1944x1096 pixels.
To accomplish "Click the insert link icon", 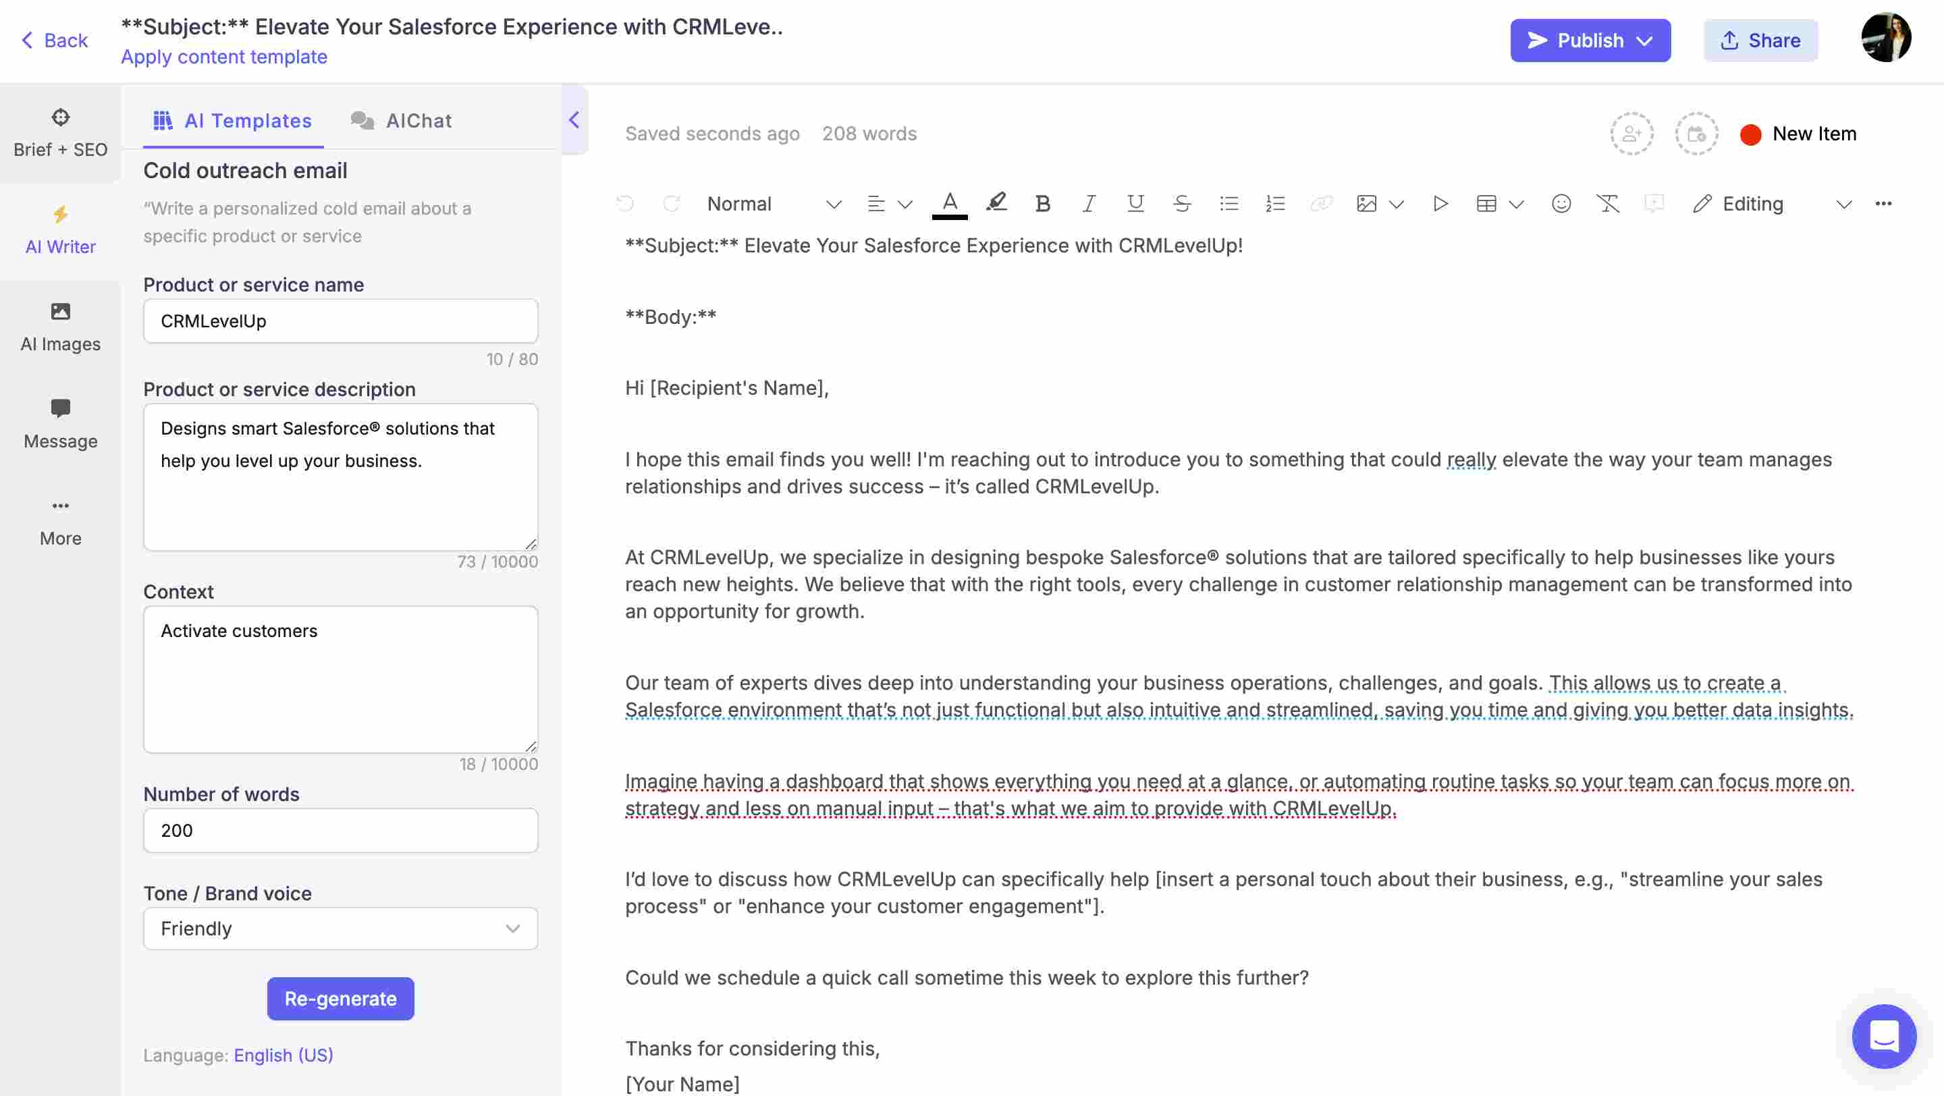I will coord(1322,204).
